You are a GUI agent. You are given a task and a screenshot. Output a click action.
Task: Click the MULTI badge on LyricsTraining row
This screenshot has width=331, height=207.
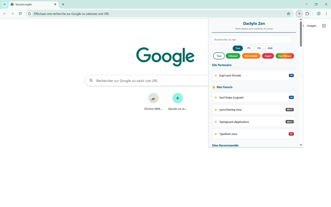pos(290,110)
